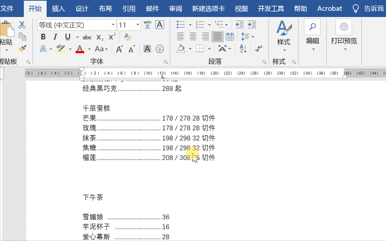Screen dimensions: 386x241
Task: Click Clear All Formatting eraser icon
Action: (x=128, y=37)
